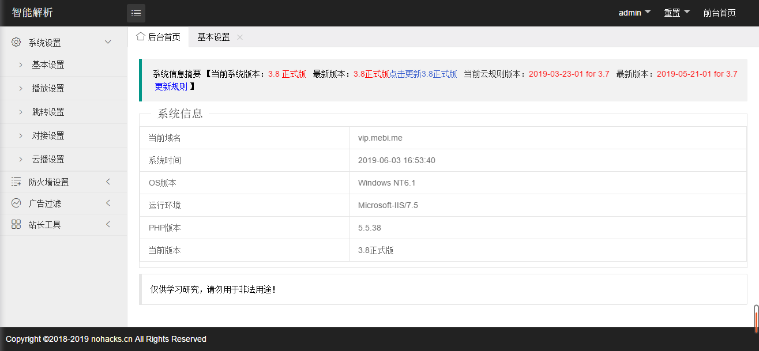Select the 防火墙设置 sidebar section
This screenshot has height=351, width=759.
(63, 182)
